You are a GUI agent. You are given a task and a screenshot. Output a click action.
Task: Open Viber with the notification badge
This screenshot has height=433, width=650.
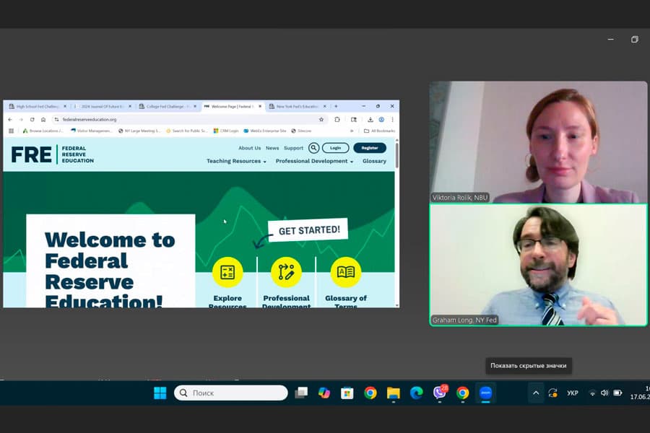click(x=440, y=392)
